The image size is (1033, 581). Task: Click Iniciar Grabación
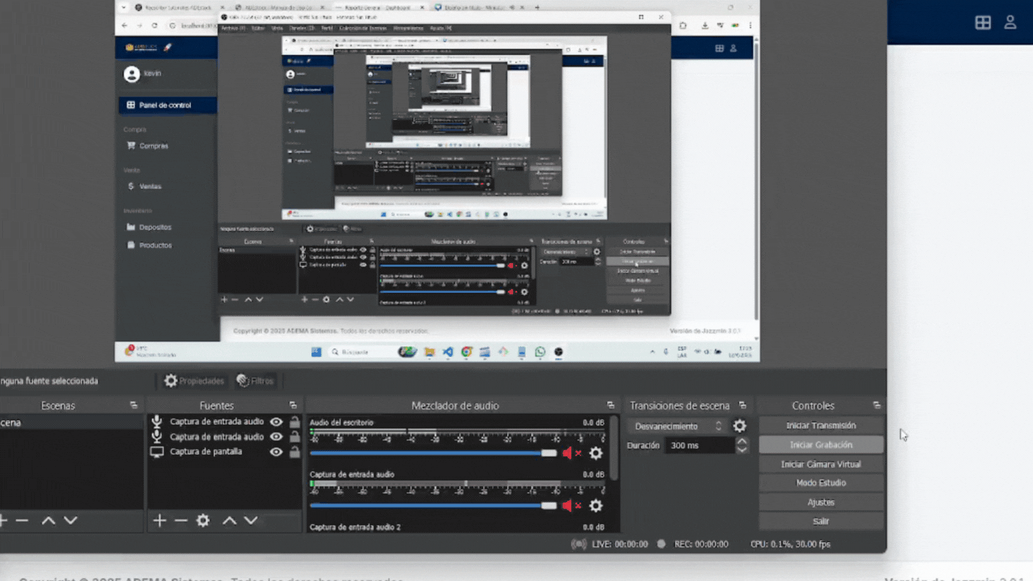[x=821, y=445]
